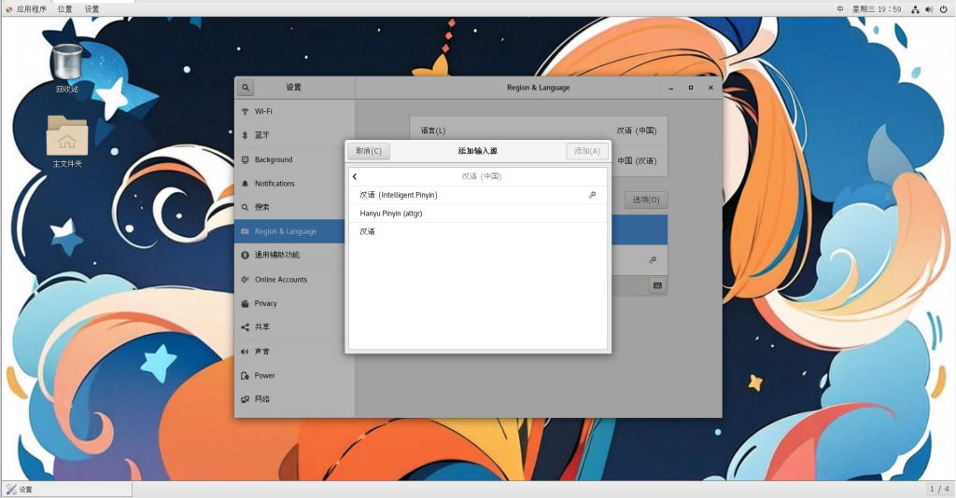Image resolution: width=956 pixels, height=498 pixels.
Task: Click the gear icon beside Intelligent Pinyin
Action: pyautogui.click(x=592, y=195)
